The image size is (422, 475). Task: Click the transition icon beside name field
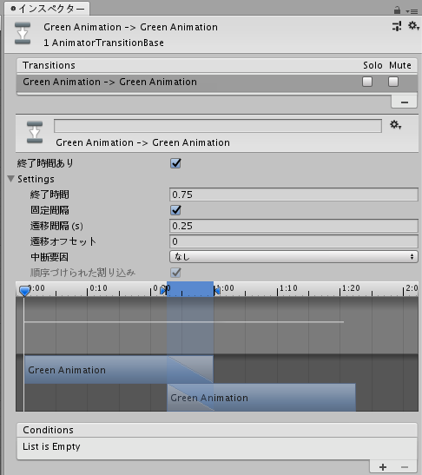coord(35,132)
